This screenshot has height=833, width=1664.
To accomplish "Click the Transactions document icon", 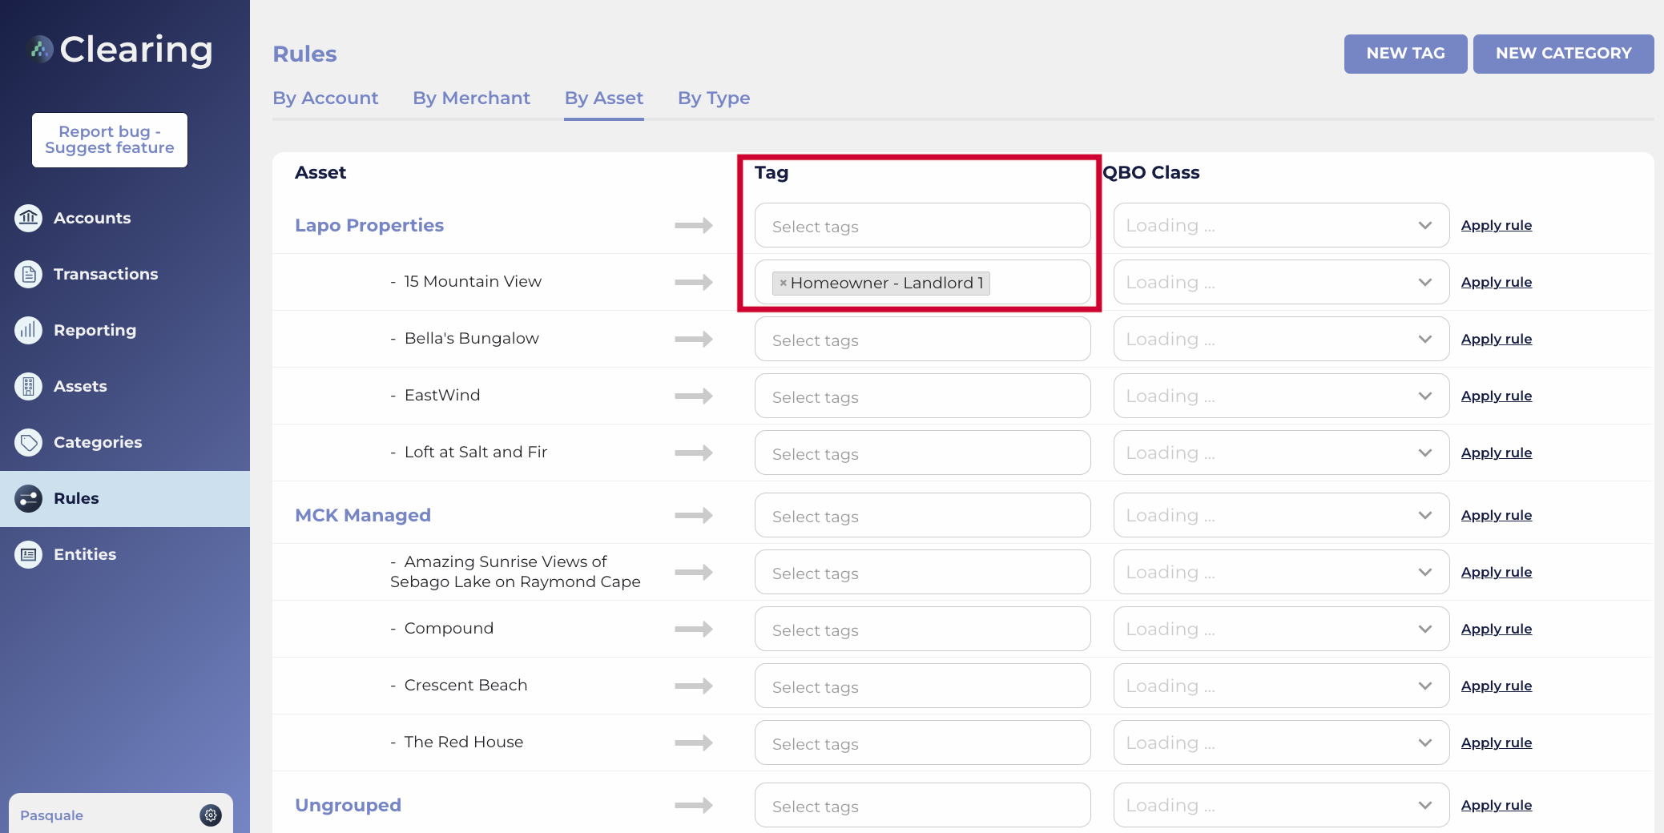I will [29, 274].
